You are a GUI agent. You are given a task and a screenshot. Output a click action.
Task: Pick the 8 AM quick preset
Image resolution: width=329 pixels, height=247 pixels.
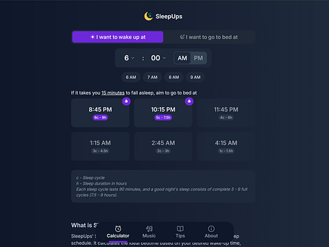click(174, 78)
